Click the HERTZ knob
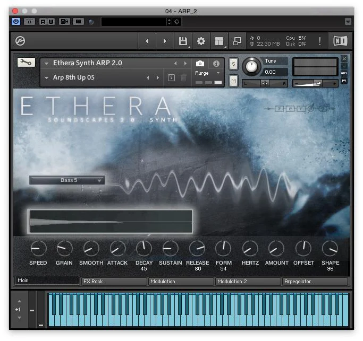 coord(250,249)
